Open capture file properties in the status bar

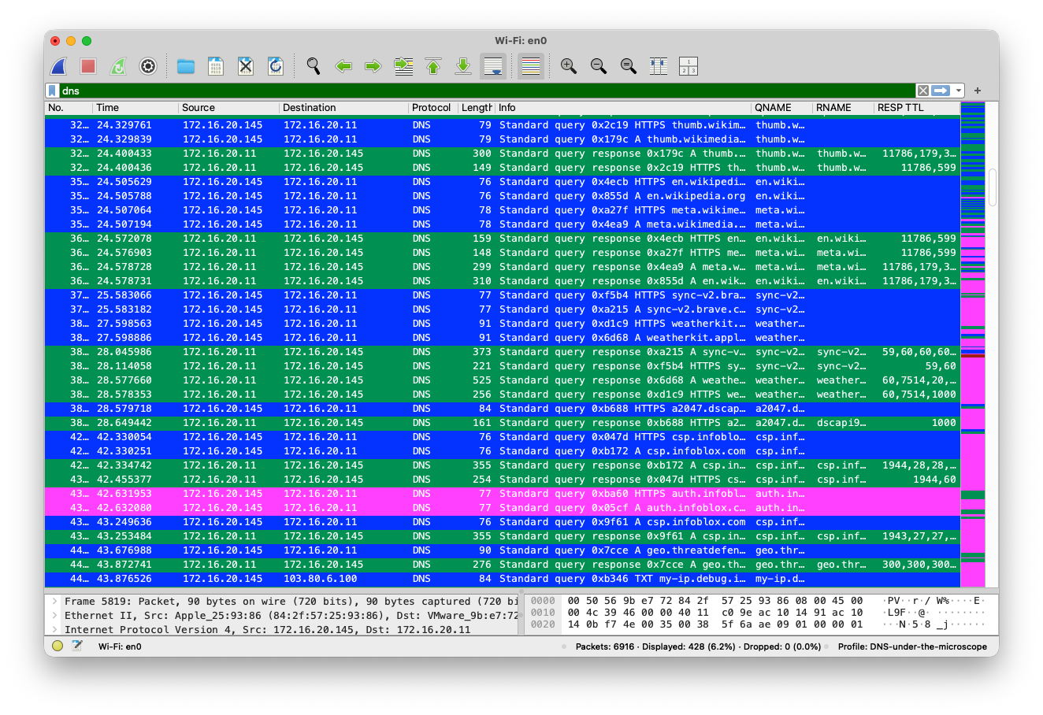pos(77,646)
